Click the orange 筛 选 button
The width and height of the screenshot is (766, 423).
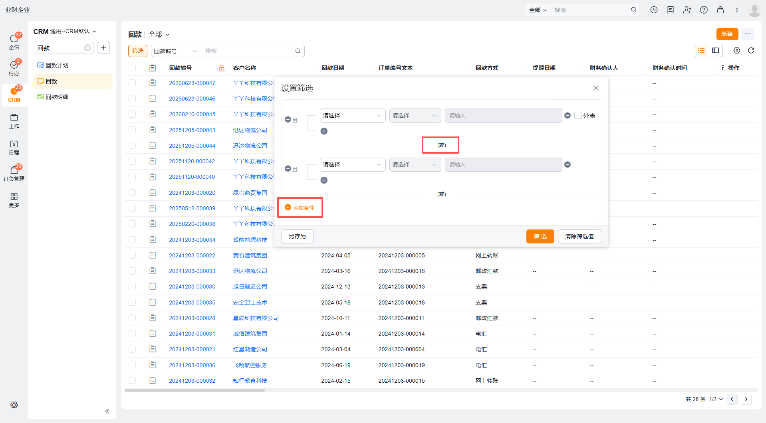click(x=540, y=236)
